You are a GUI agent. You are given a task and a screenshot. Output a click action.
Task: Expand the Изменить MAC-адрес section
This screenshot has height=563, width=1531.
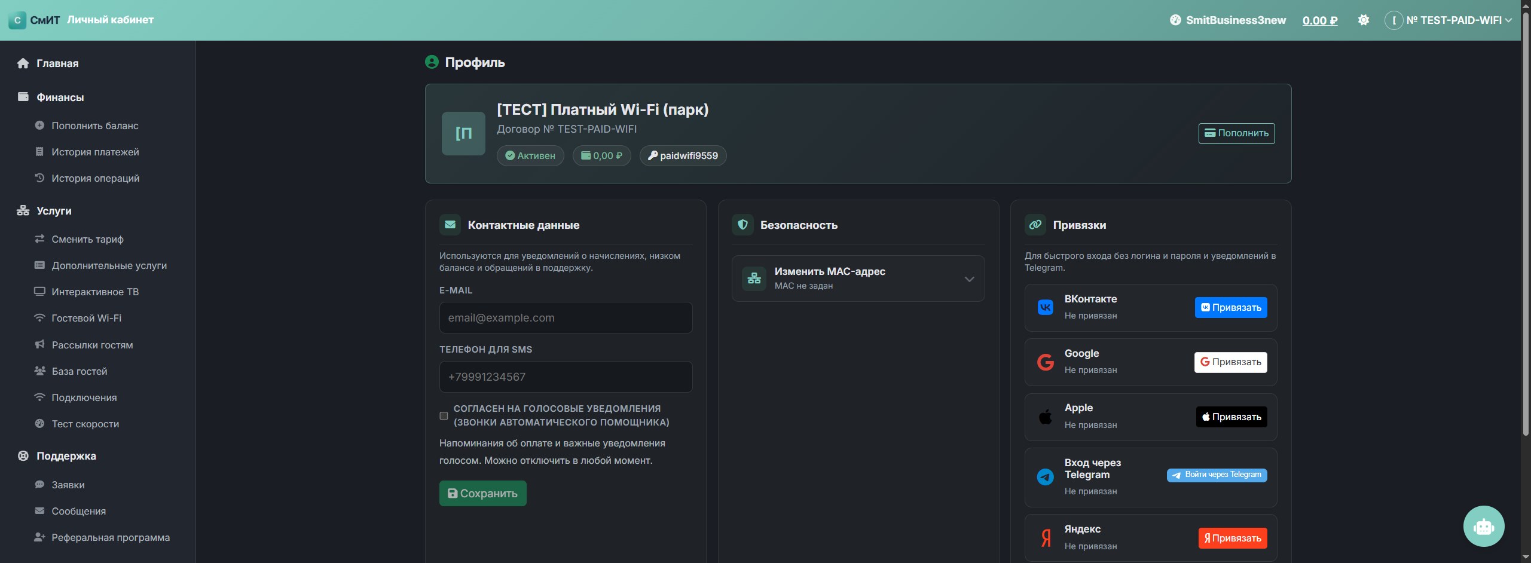tap(858, 279)
